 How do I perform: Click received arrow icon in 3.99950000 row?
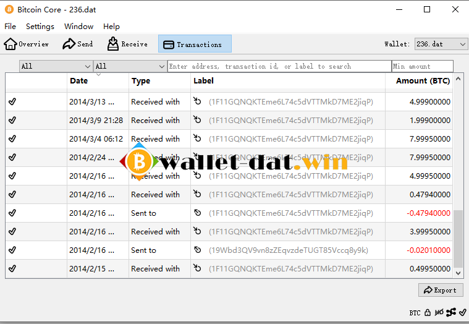(x=197, y=231)
